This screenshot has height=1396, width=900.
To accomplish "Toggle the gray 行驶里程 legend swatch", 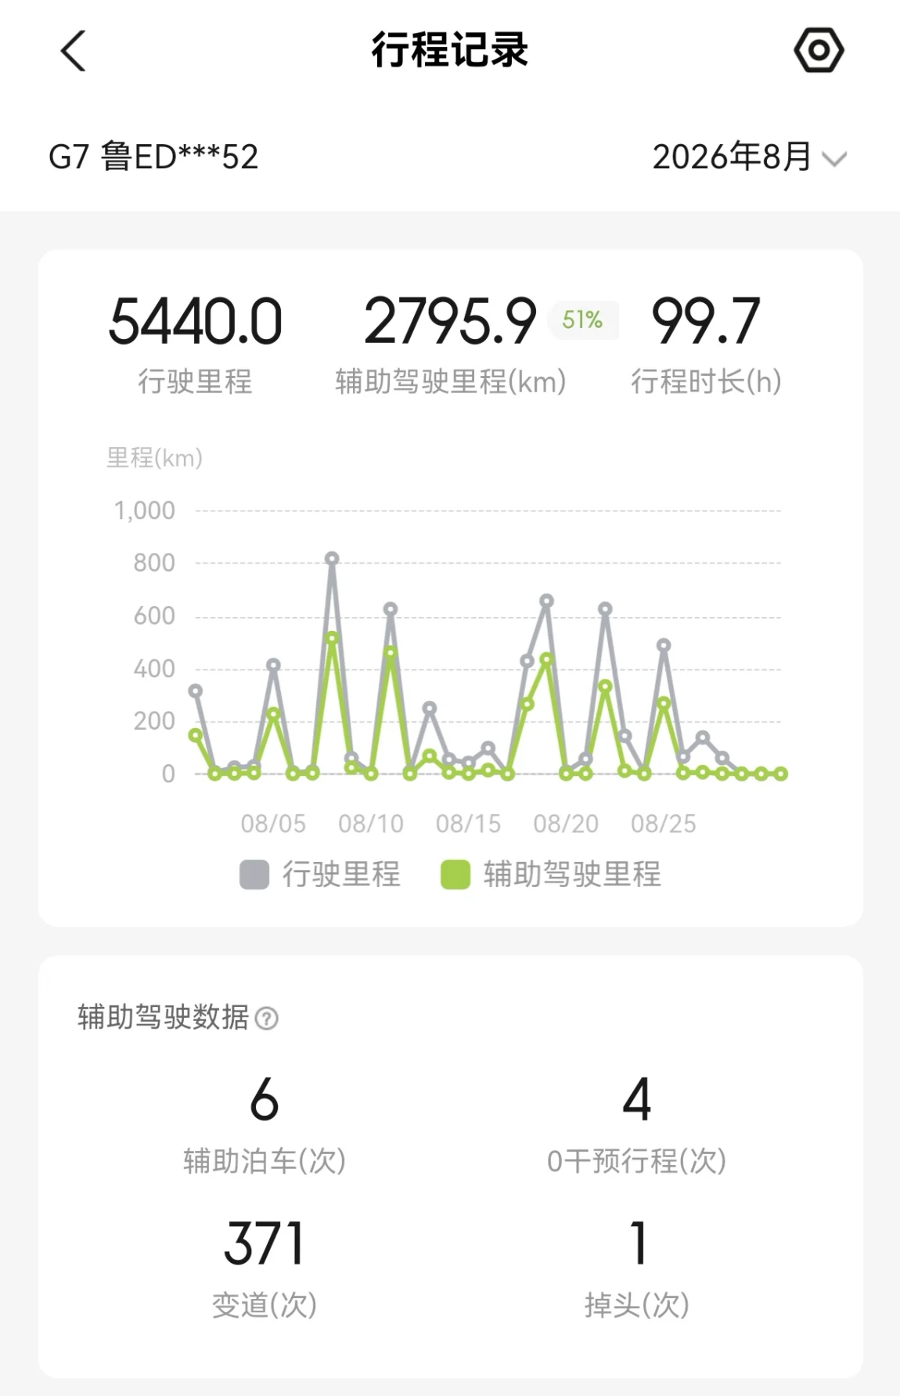I will (x=254, y=875).
